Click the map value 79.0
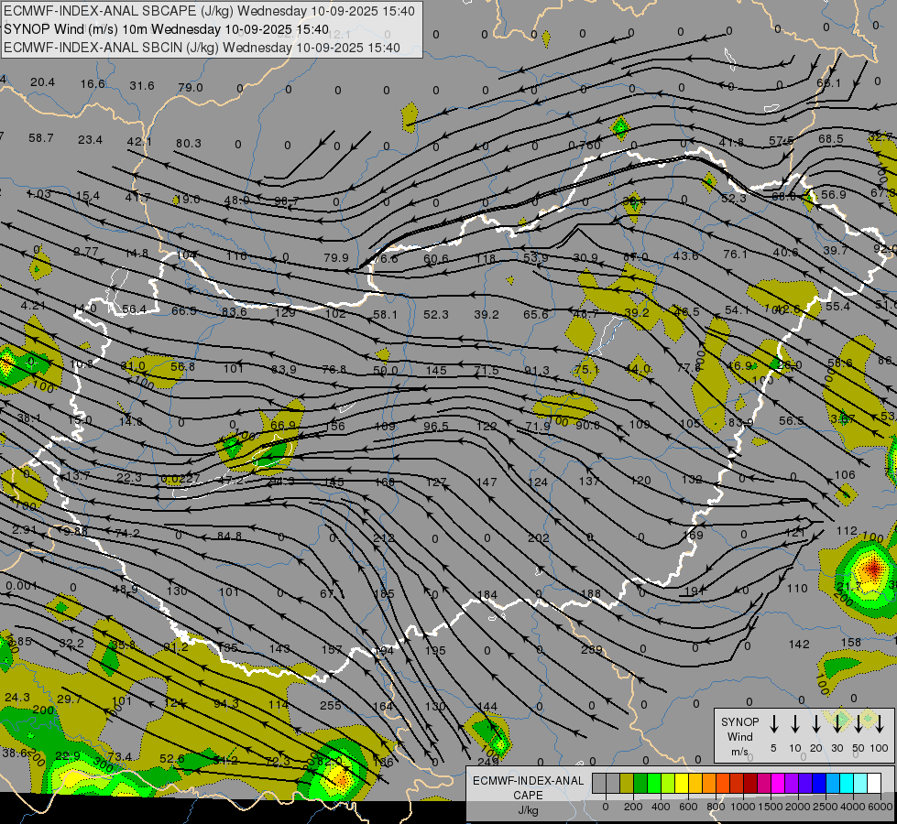Image resolution: width=897 pixels, height=824 pixels. click(191, 88)
